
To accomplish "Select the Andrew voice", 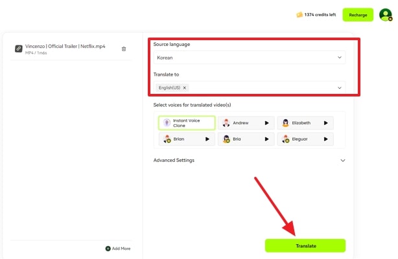I will [246, 123].
